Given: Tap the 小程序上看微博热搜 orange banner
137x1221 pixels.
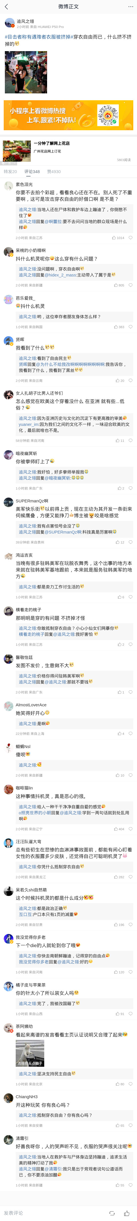Looking at the screenshot, I should (68, 115).
